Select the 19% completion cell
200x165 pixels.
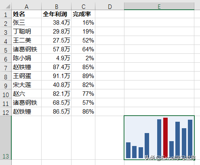coord(83,32)
